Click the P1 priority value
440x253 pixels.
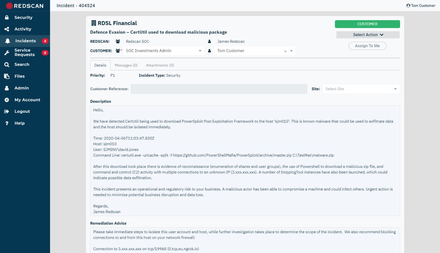(113, 75)
